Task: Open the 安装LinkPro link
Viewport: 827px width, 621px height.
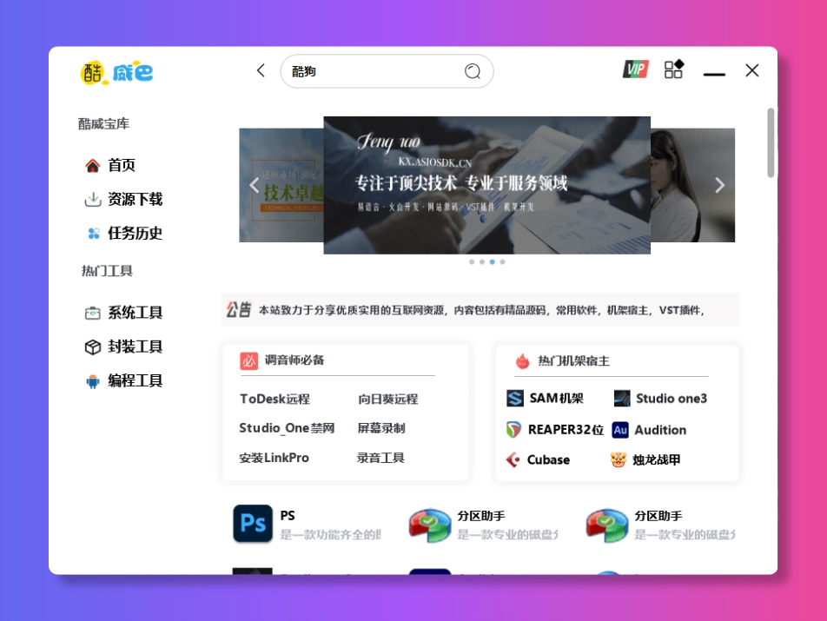Action: tap(275, 458)
